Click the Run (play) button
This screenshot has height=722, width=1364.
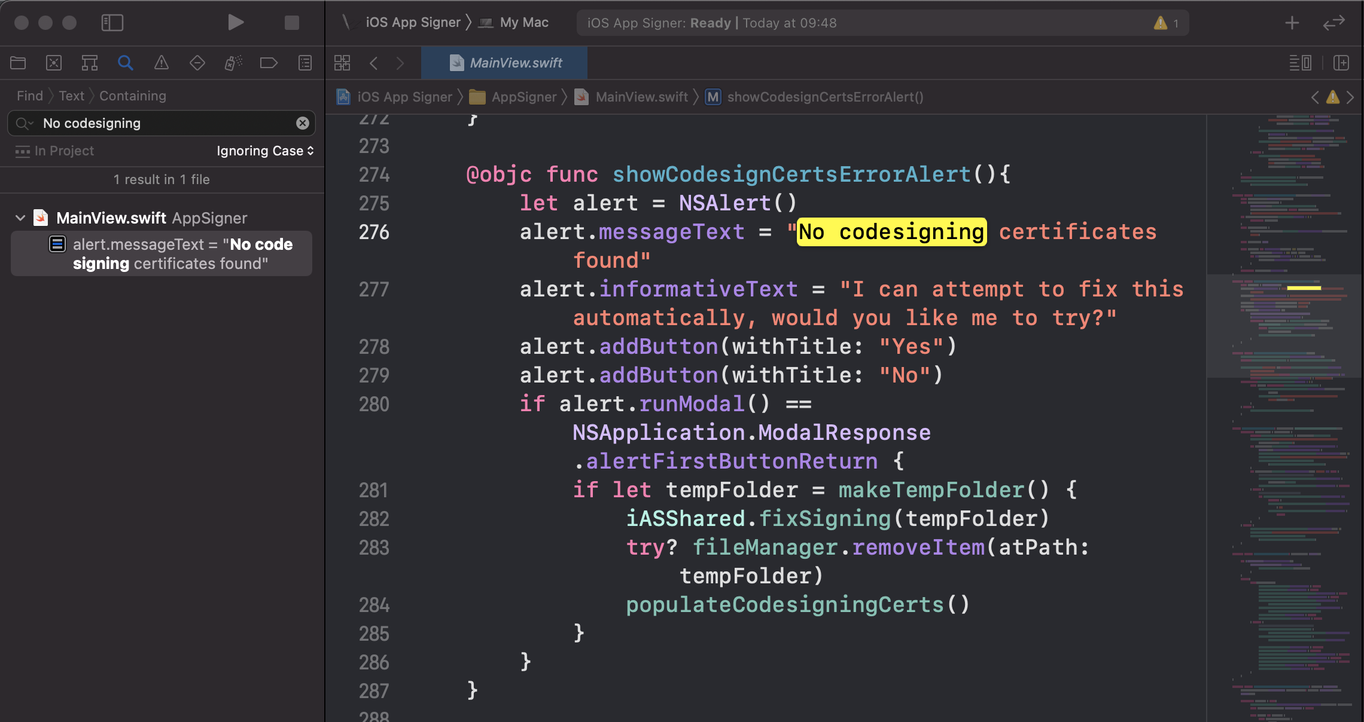pos(236,23)
